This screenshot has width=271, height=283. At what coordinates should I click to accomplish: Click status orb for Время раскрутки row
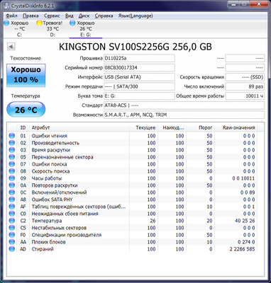tap(12, 150)
